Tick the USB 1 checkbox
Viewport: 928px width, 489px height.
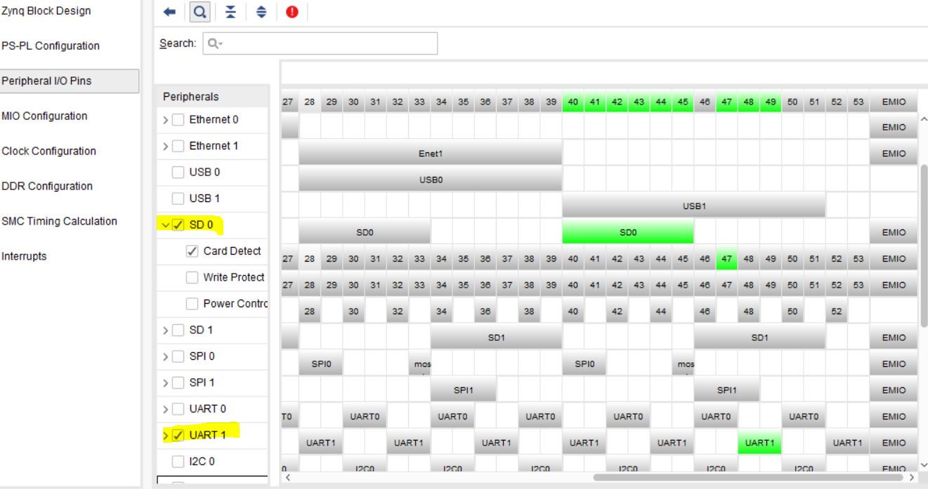point(178,199)
